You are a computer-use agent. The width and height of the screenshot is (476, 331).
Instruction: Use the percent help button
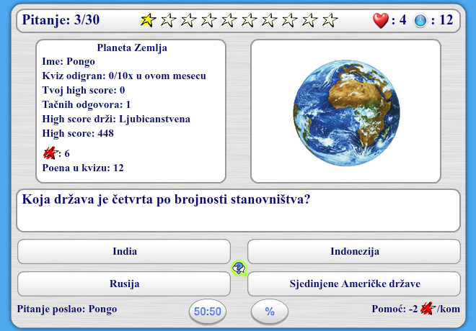point(270,312)
